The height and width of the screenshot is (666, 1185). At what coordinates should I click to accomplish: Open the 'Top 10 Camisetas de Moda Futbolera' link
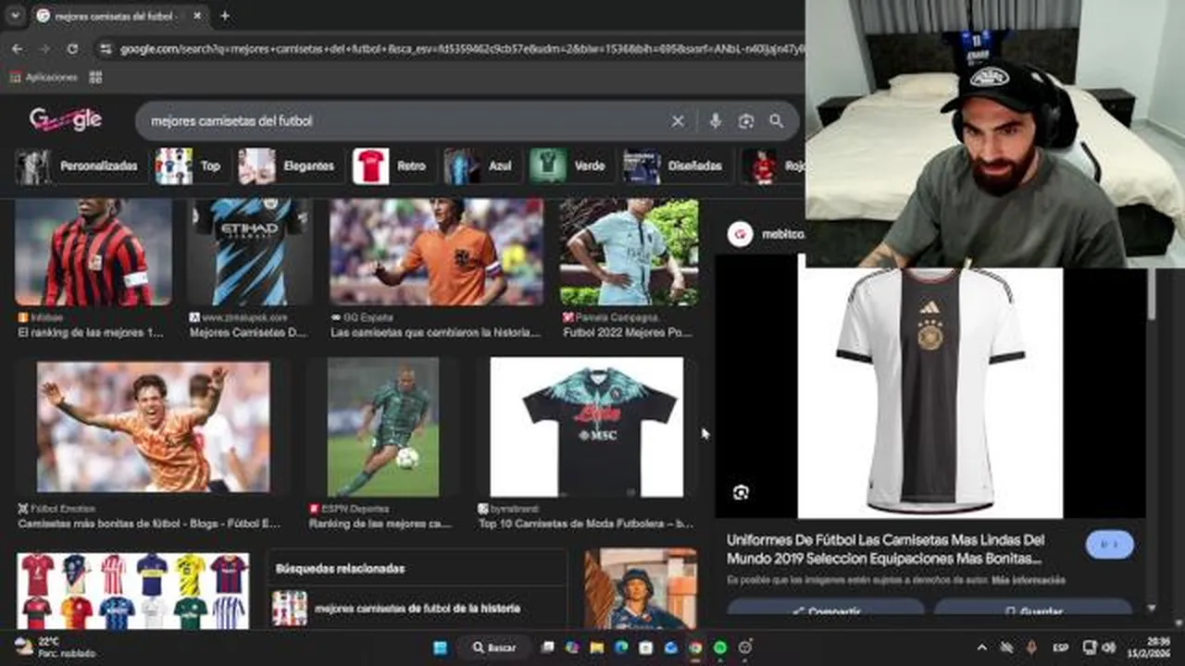[x=585, y=524]
